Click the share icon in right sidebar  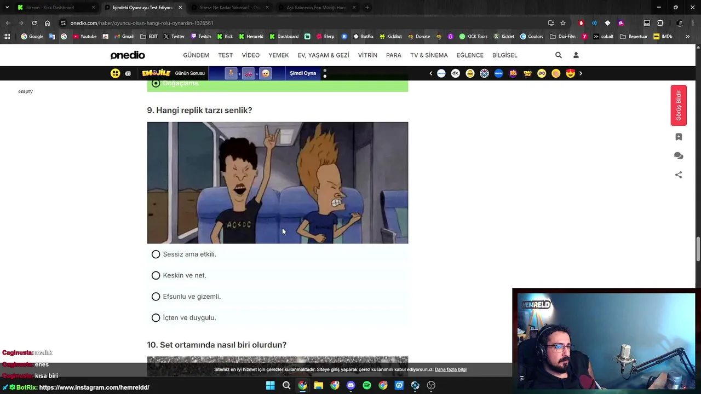[x=679, y=175]
